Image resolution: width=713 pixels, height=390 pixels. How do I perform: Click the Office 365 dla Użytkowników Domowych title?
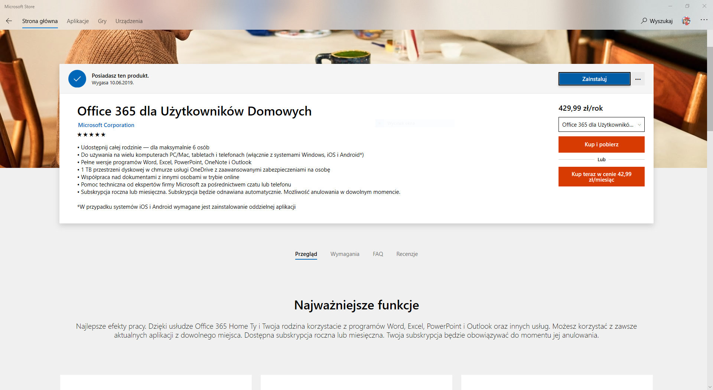(194, 111)
